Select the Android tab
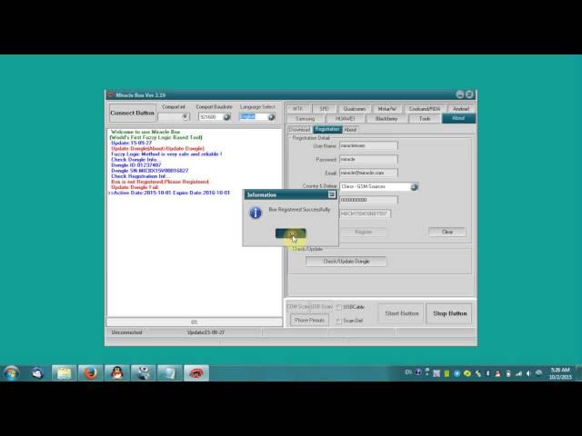Screen dimensions: 582x436 (x=461, y=109)
